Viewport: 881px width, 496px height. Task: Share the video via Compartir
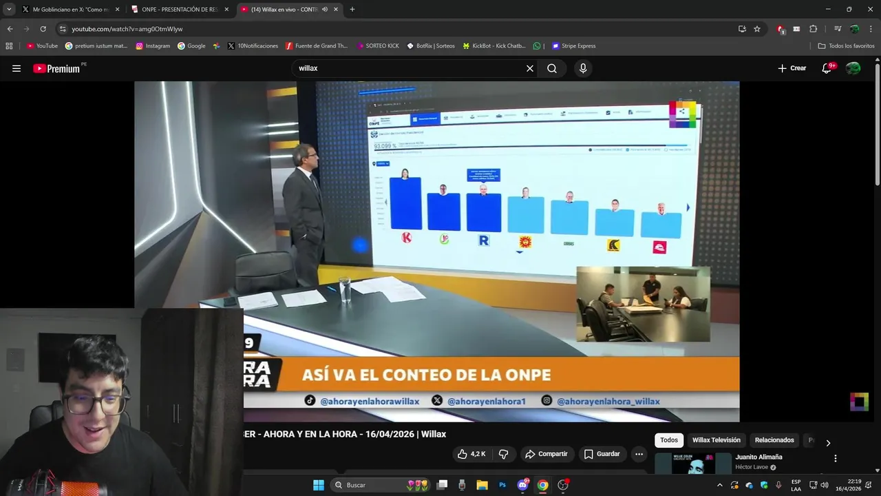pyautogui.click(x=546, y=454)
